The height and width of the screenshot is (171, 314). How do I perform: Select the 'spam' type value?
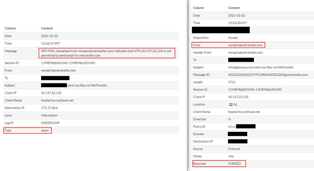[45, 130]
